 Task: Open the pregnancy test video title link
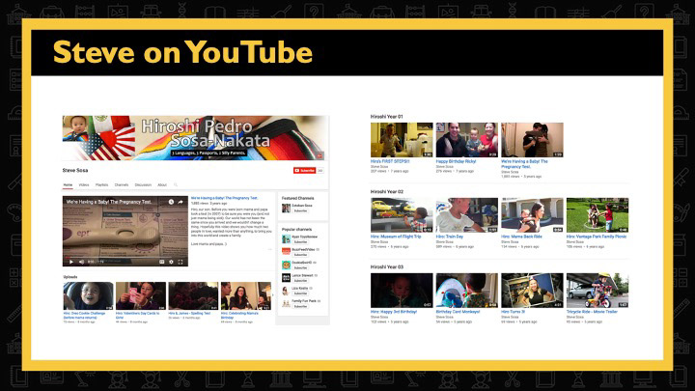(x=224, y=198)
